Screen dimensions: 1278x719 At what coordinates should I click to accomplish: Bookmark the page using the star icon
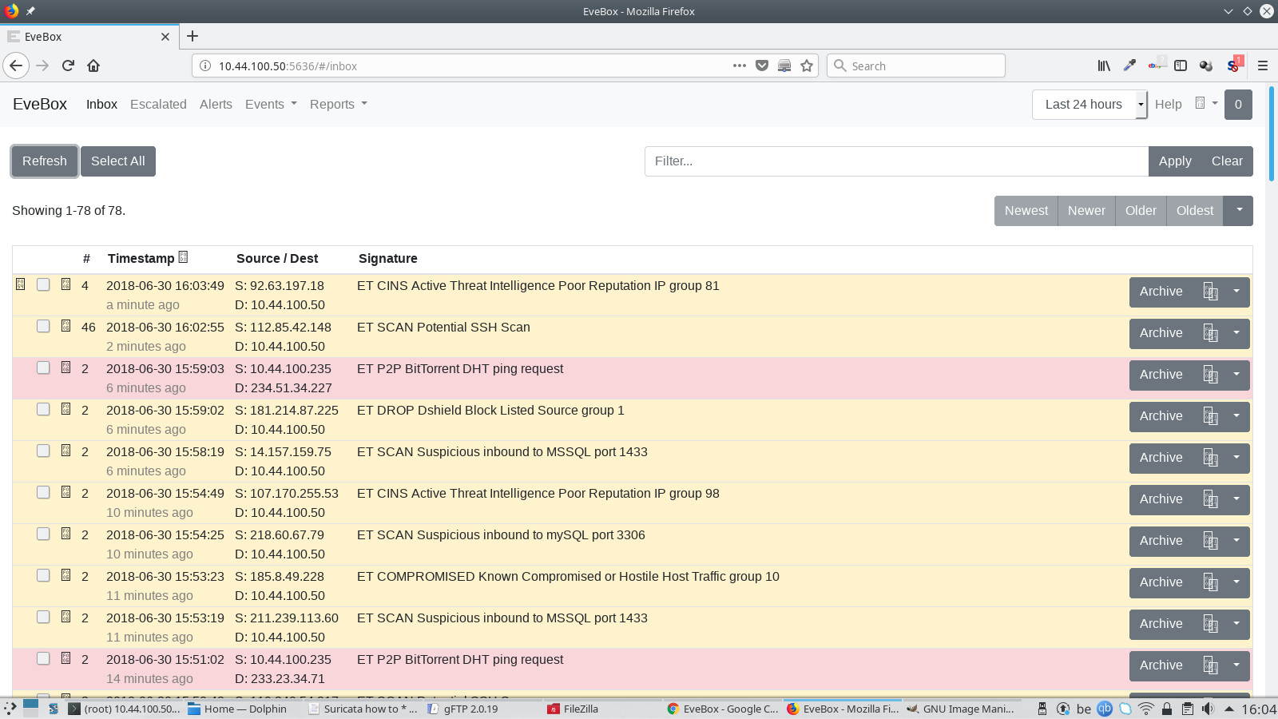pyautogui.click(x=807, y=66)
